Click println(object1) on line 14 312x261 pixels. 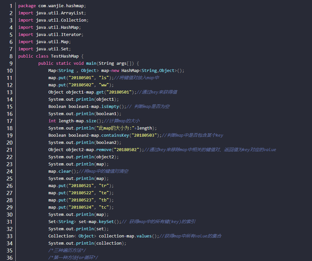pos(96,99)
